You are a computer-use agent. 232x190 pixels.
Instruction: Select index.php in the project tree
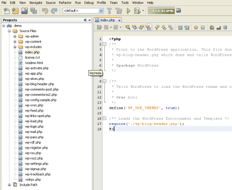click(x=32, y=52)
